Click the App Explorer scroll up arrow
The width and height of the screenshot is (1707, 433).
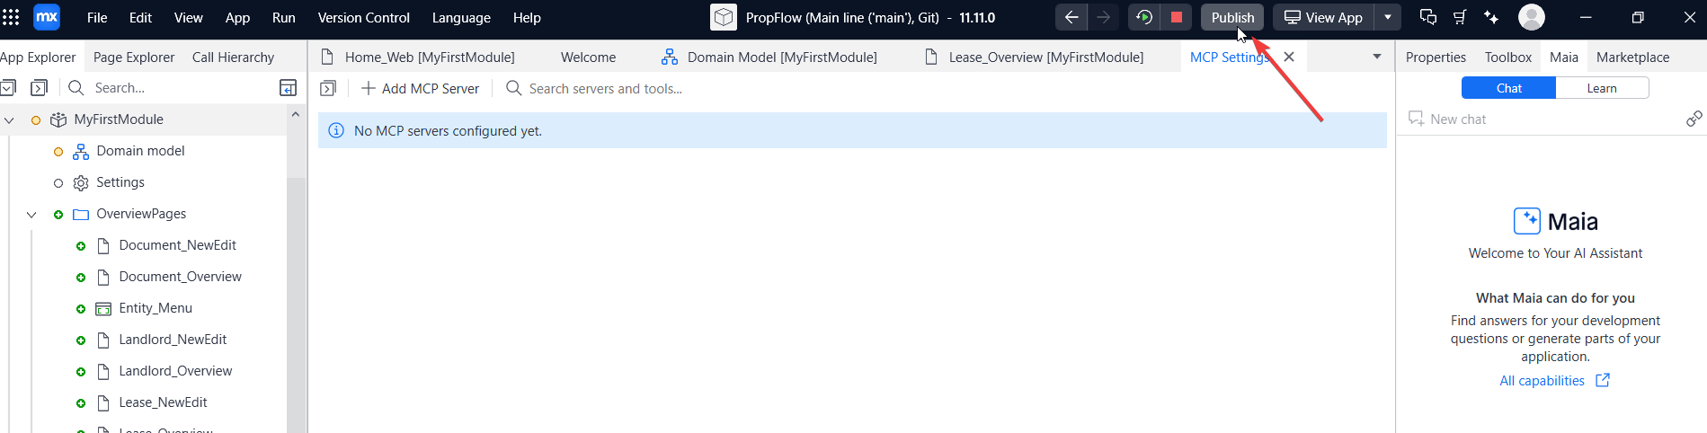click(295, 114)
